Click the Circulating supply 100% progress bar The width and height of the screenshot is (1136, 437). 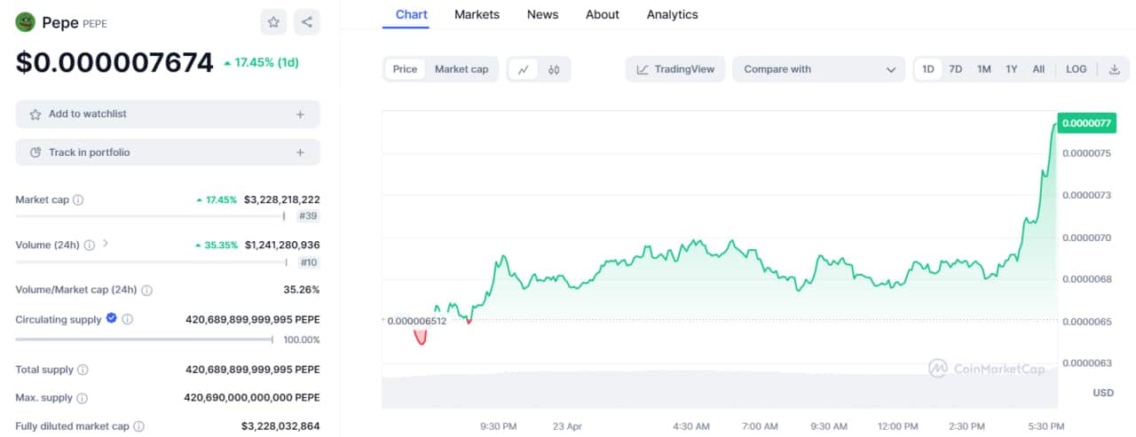pos(145,339)
